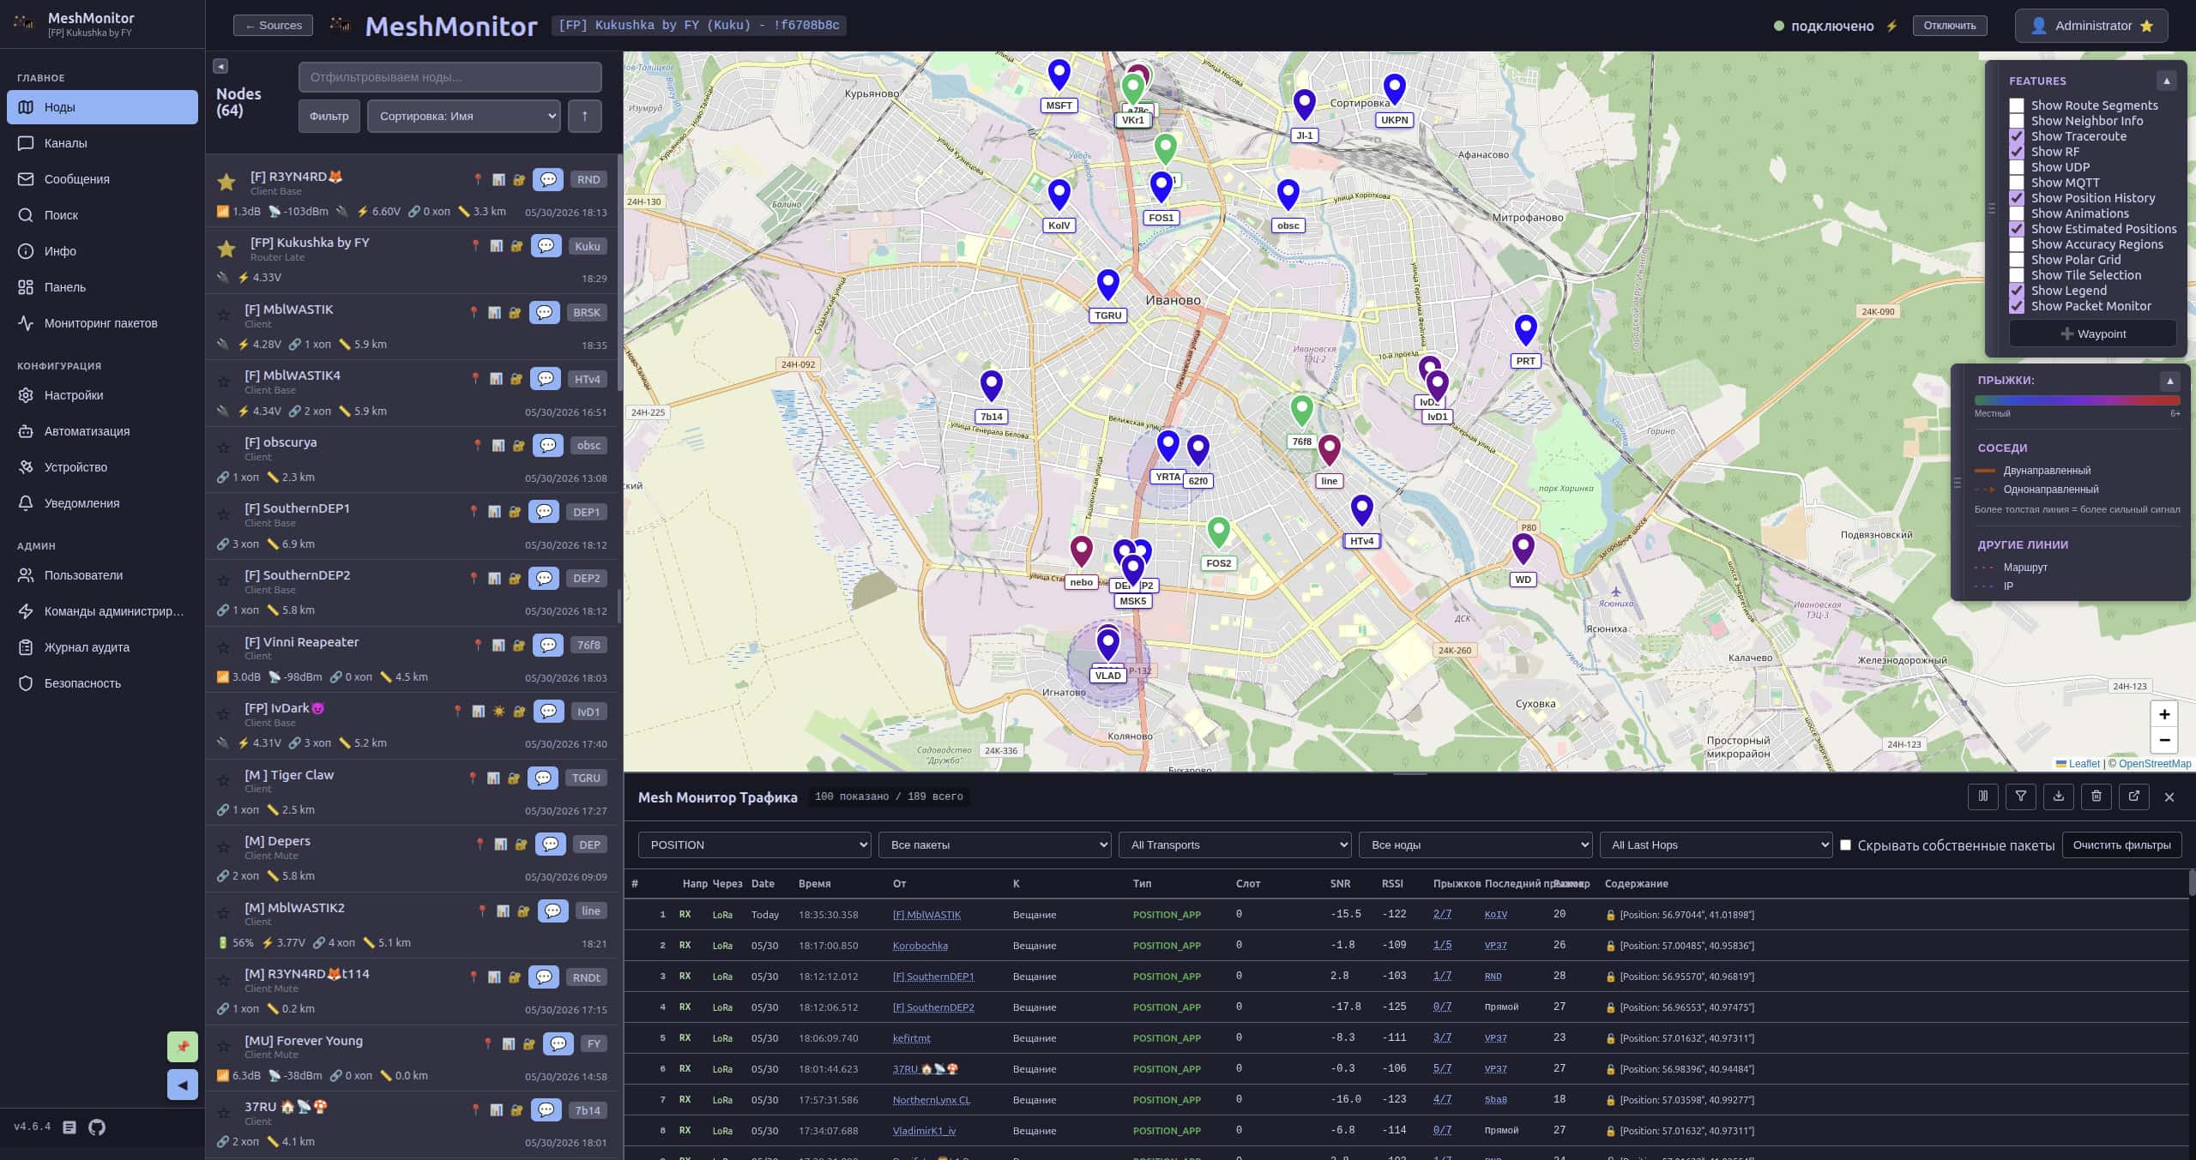Open chat with [M] Tiger Claw

[543, 778]
